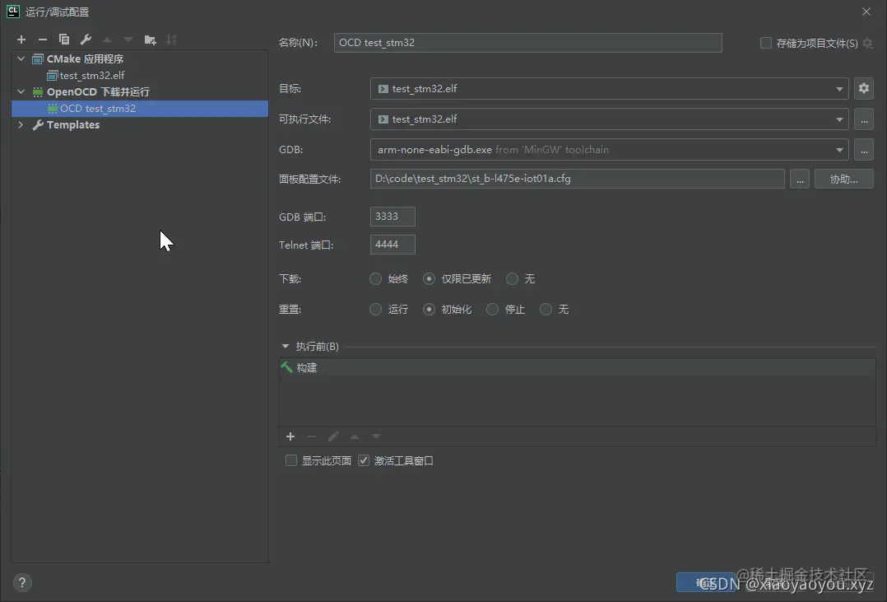Move configuration up arrow in toolbar
This screenshot has height=602, width=887.
click(x=107, y=40)
